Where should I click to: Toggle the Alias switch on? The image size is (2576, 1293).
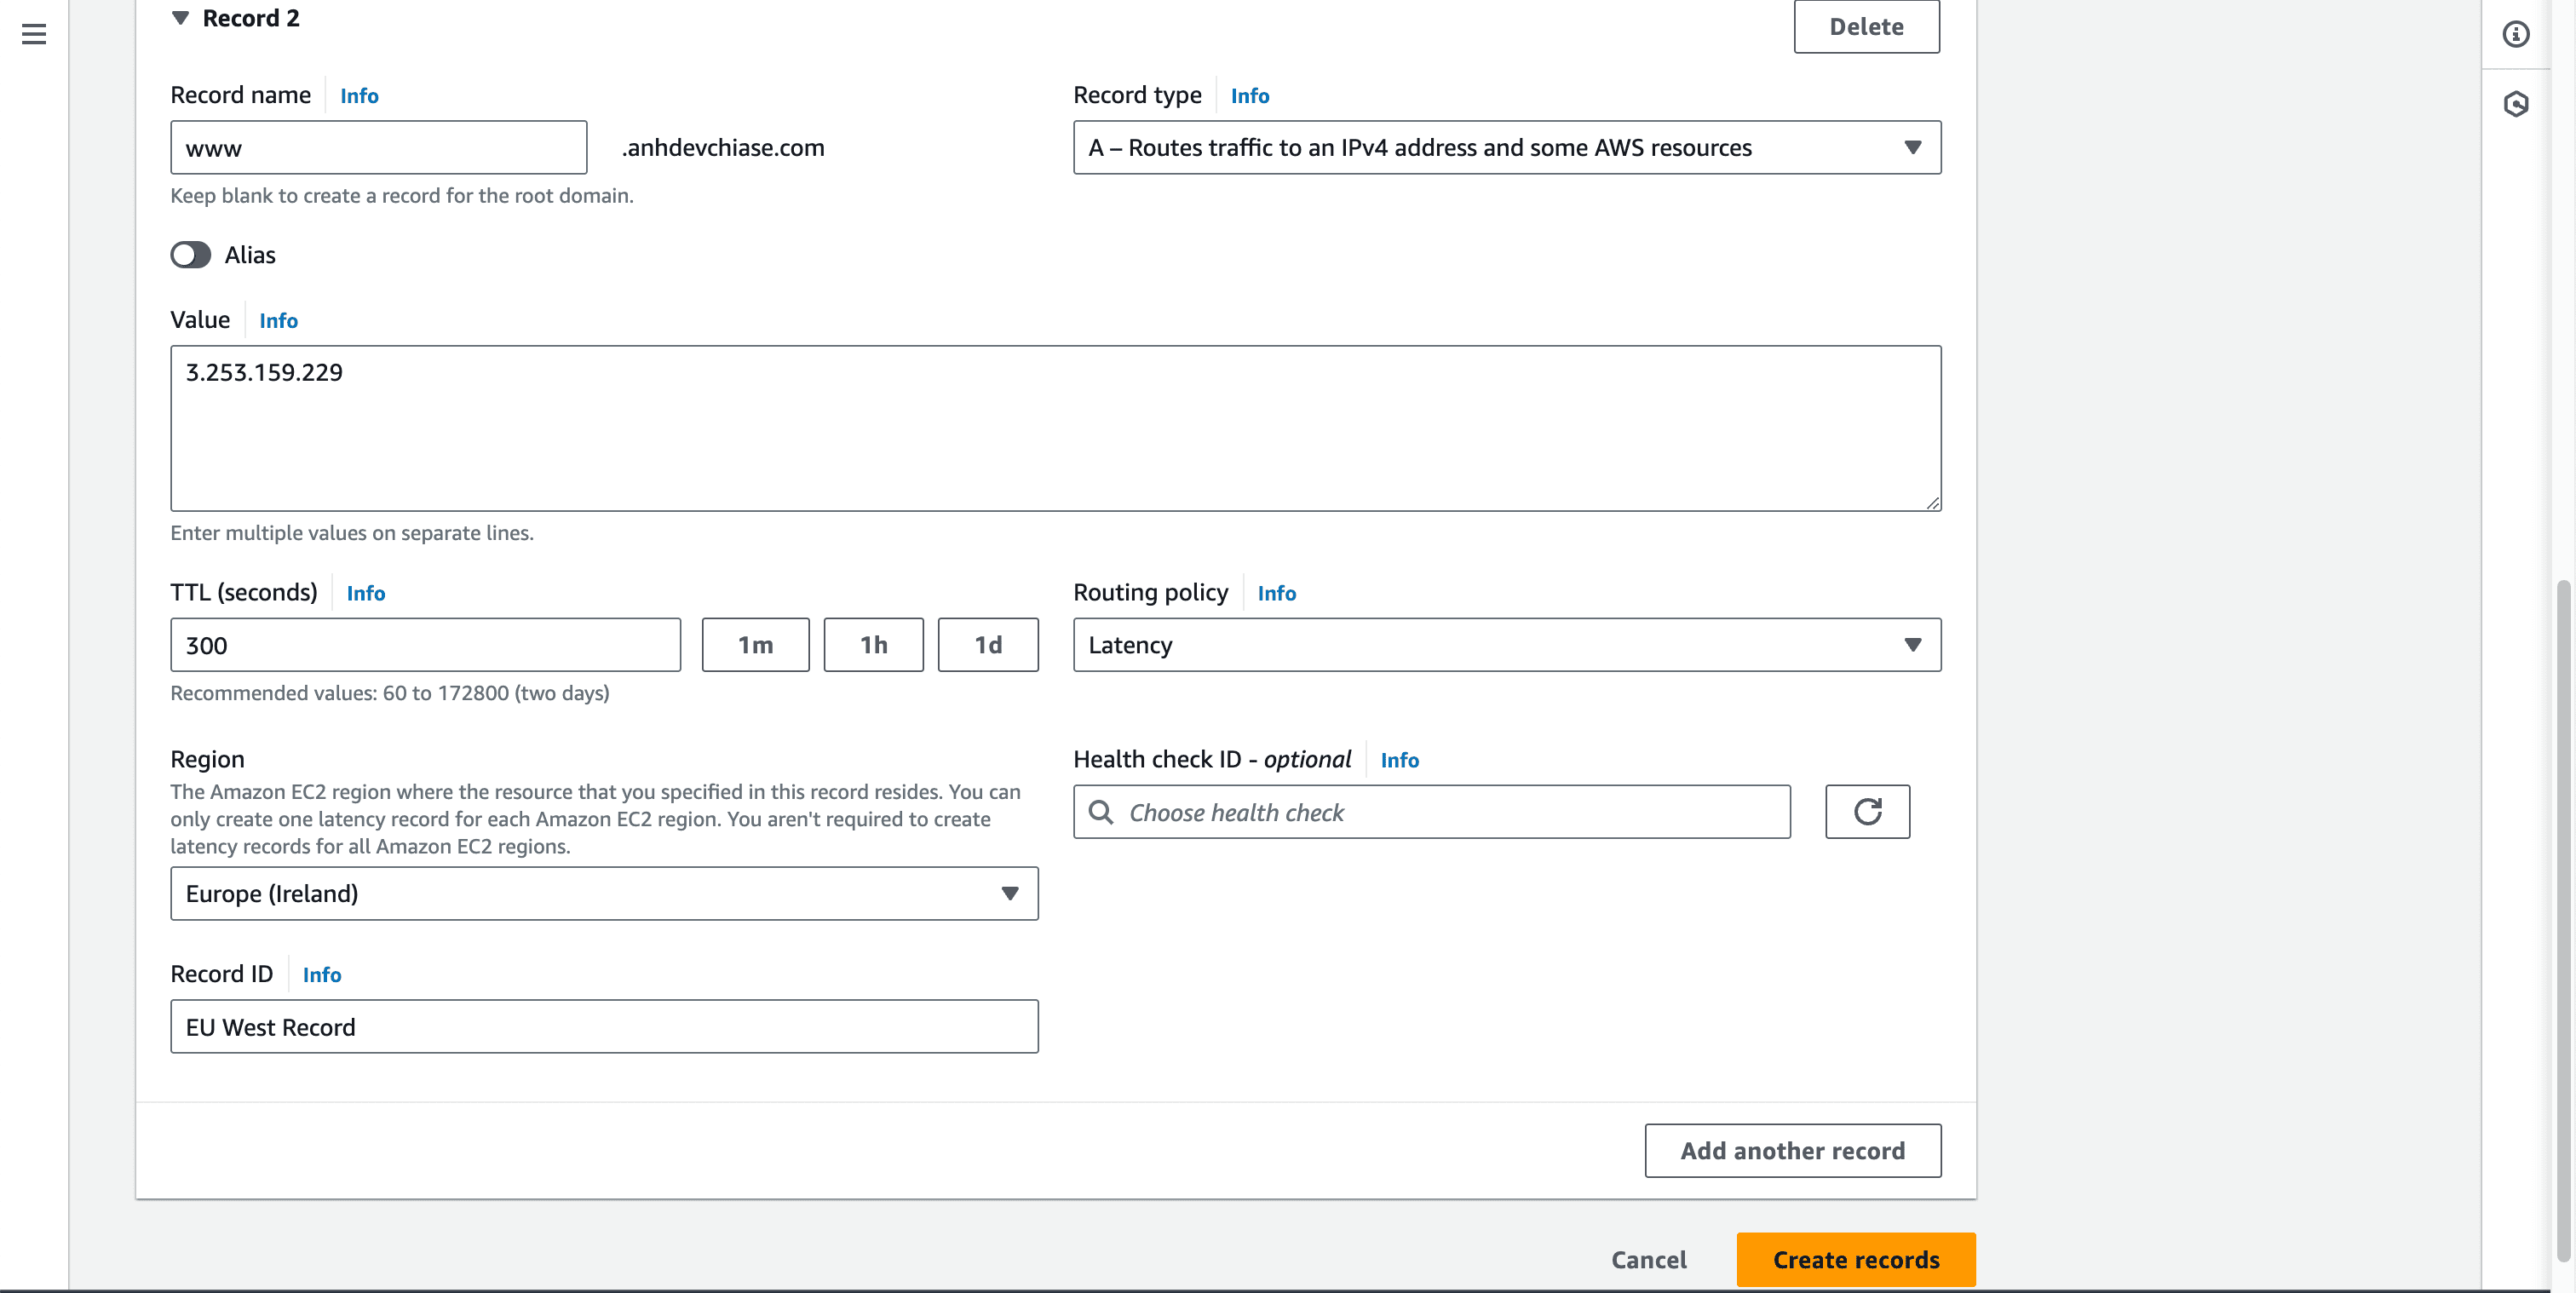(x=190, y=255)
